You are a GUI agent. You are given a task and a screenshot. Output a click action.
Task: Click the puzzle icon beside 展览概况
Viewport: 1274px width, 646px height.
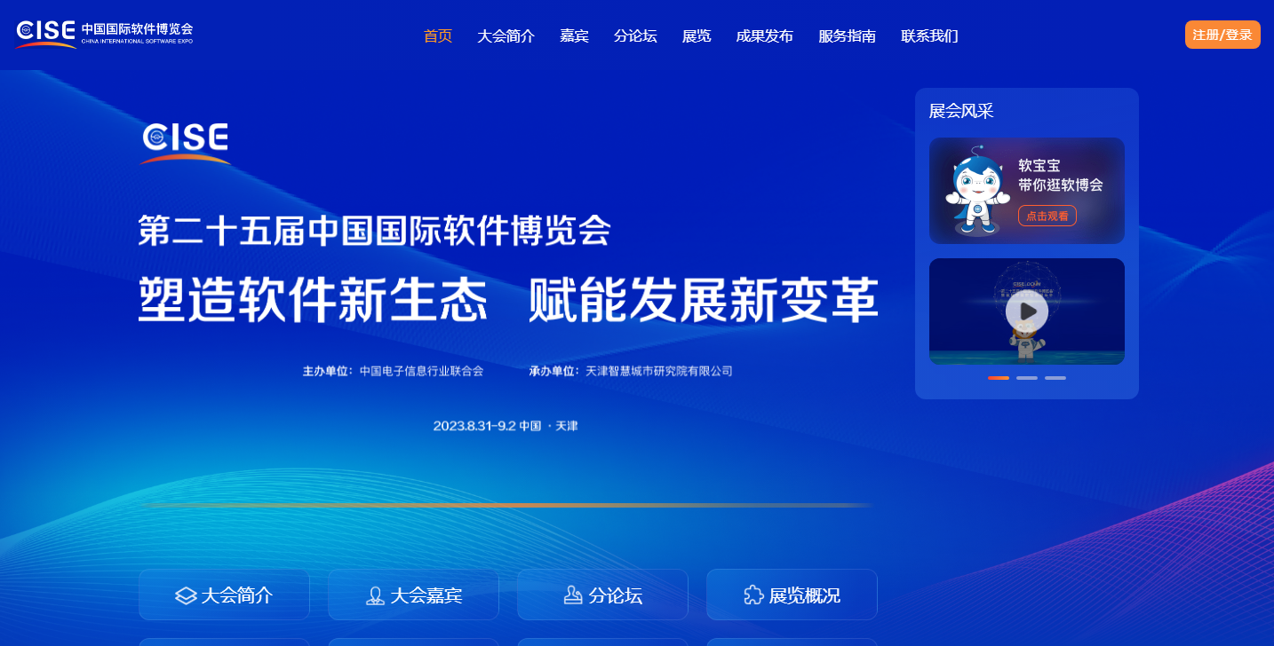coord(753,595)
